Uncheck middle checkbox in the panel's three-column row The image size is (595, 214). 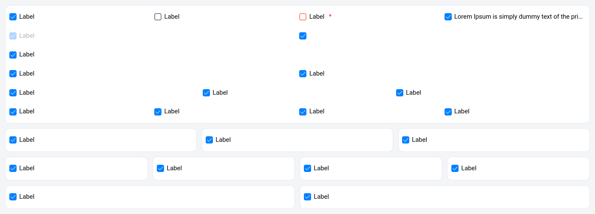click(206, 93)
